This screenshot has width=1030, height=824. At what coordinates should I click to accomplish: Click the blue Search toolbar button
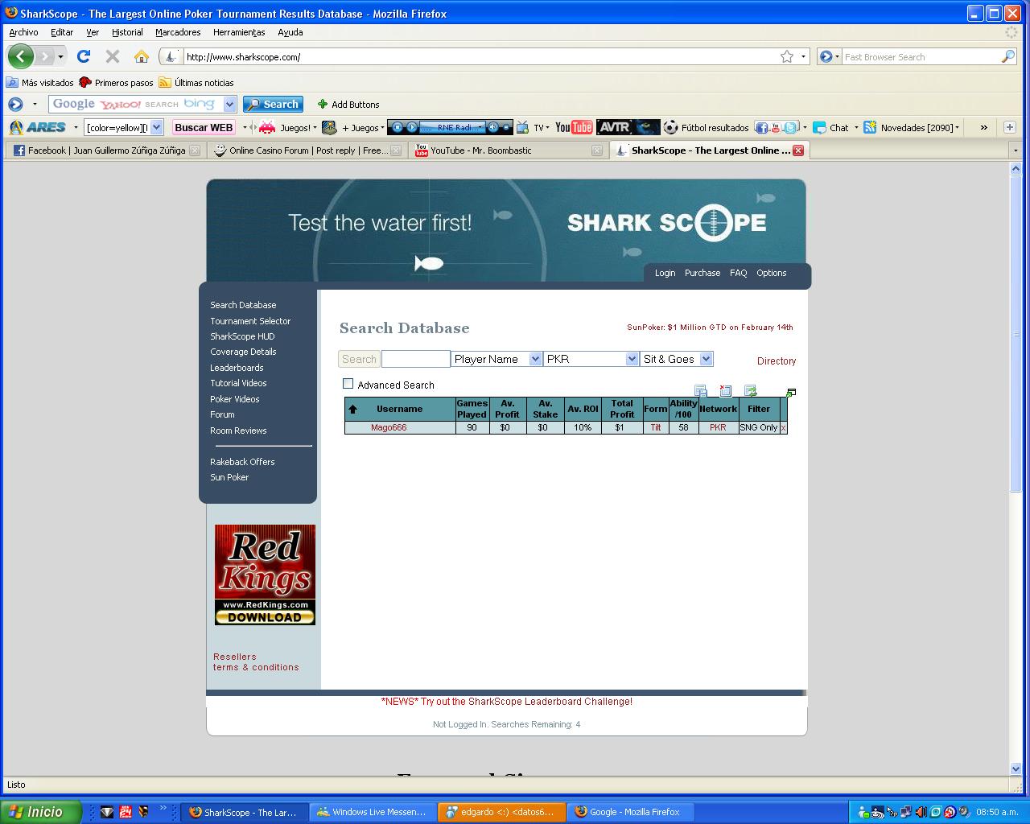tap(273, 104)
